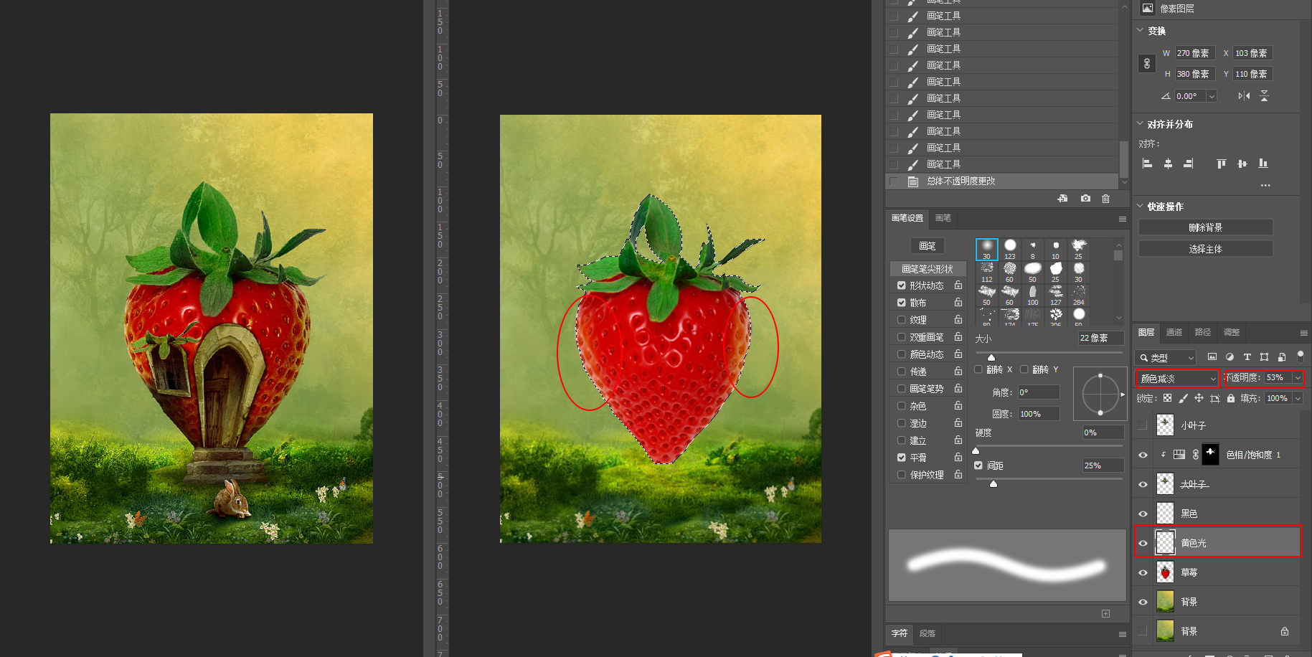This screenshot has height=657, width=1312.
Task: Uncheck 平滑 smoothing checkbox
Action: tap(902, 458)
